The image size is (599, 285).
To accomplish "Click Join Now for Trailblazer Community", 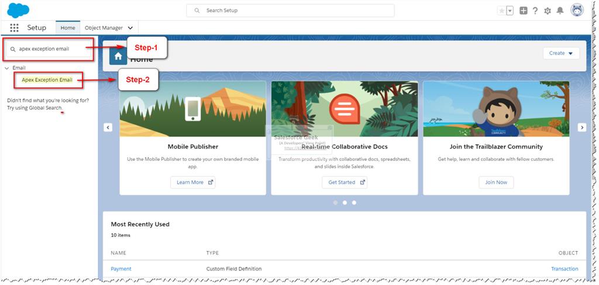I will [x=496, y=182].
